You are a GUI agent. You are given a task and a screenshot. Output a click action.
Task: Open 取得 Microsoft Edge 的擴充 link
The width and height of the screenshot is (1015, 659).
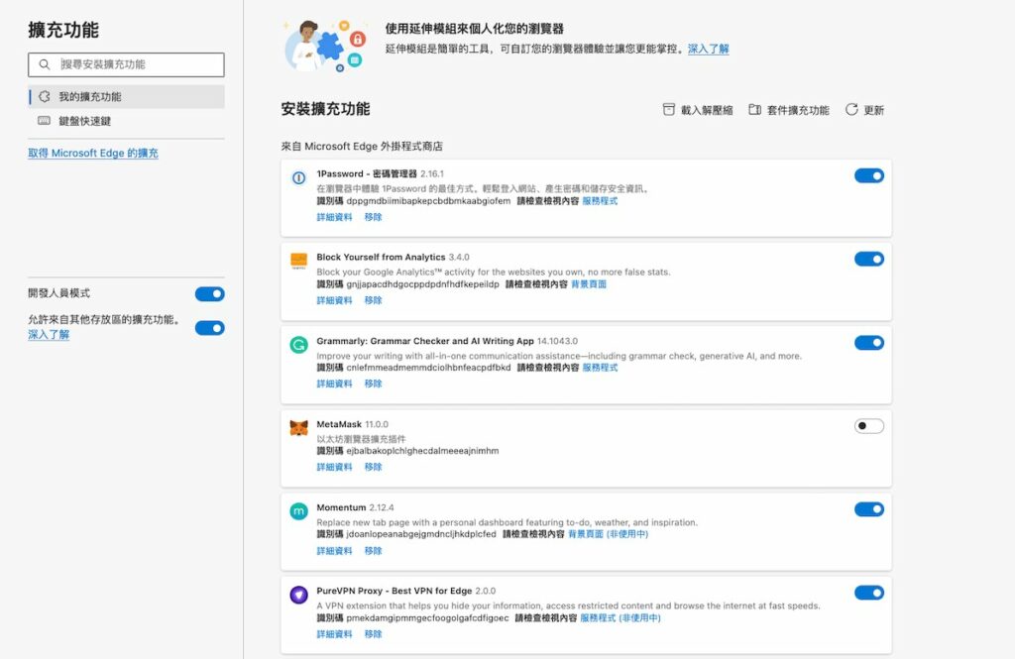(93, 153)
